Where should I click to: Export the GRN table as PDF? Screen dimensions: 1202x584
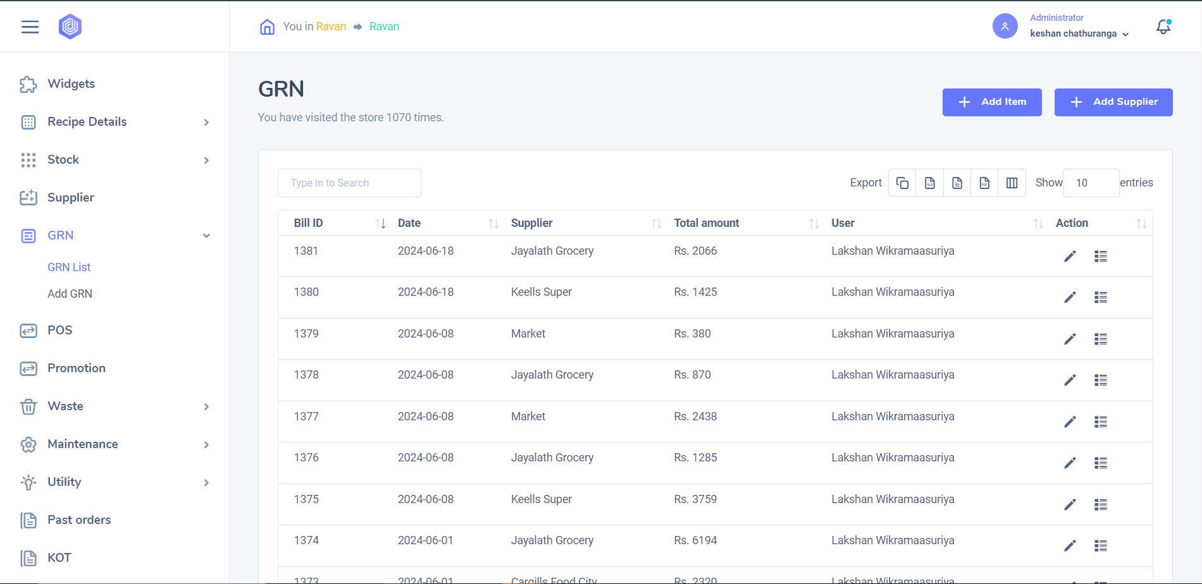tap(984, 183)
